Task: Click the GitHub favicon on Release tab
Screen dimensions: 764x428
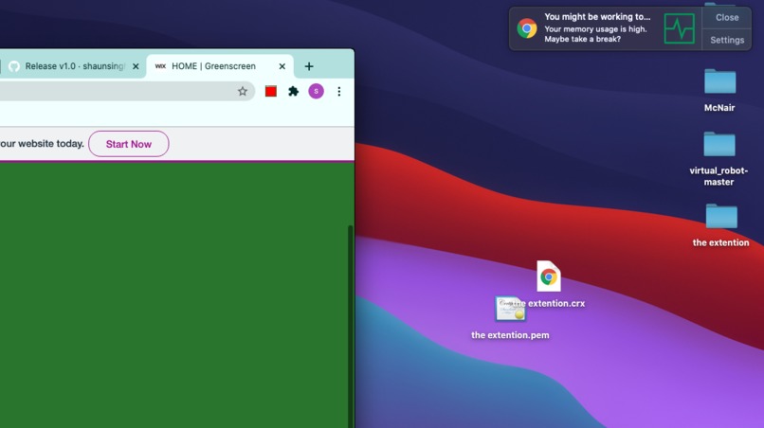Action: click(14, 66)
